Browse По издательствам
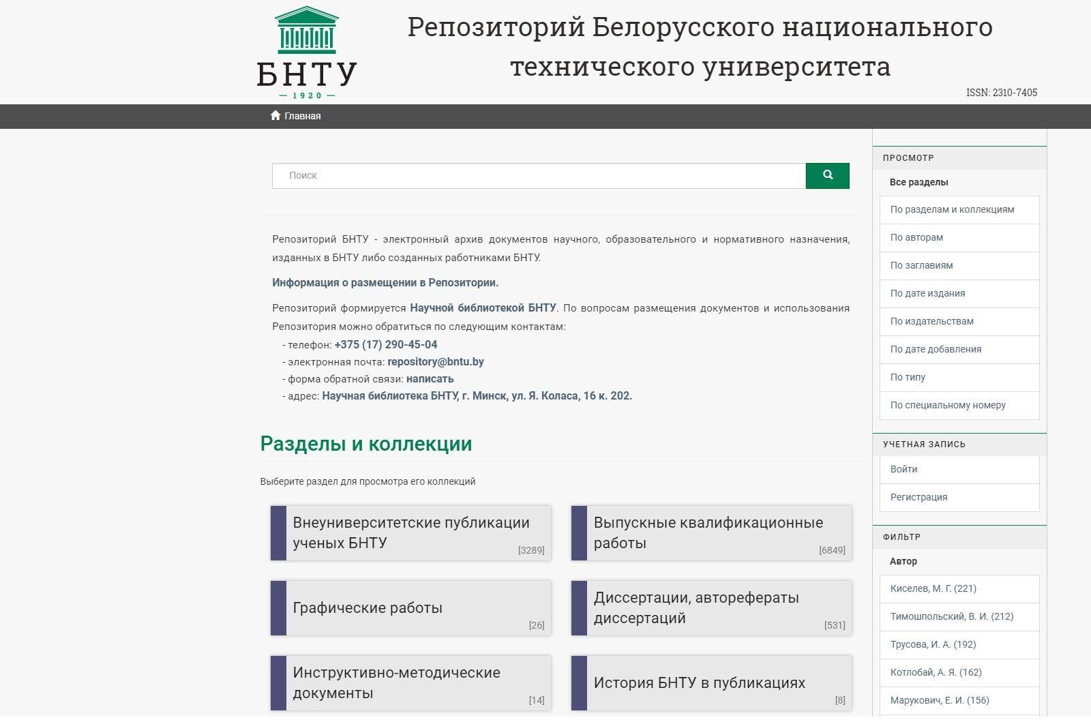 click(x=959, y=321)
